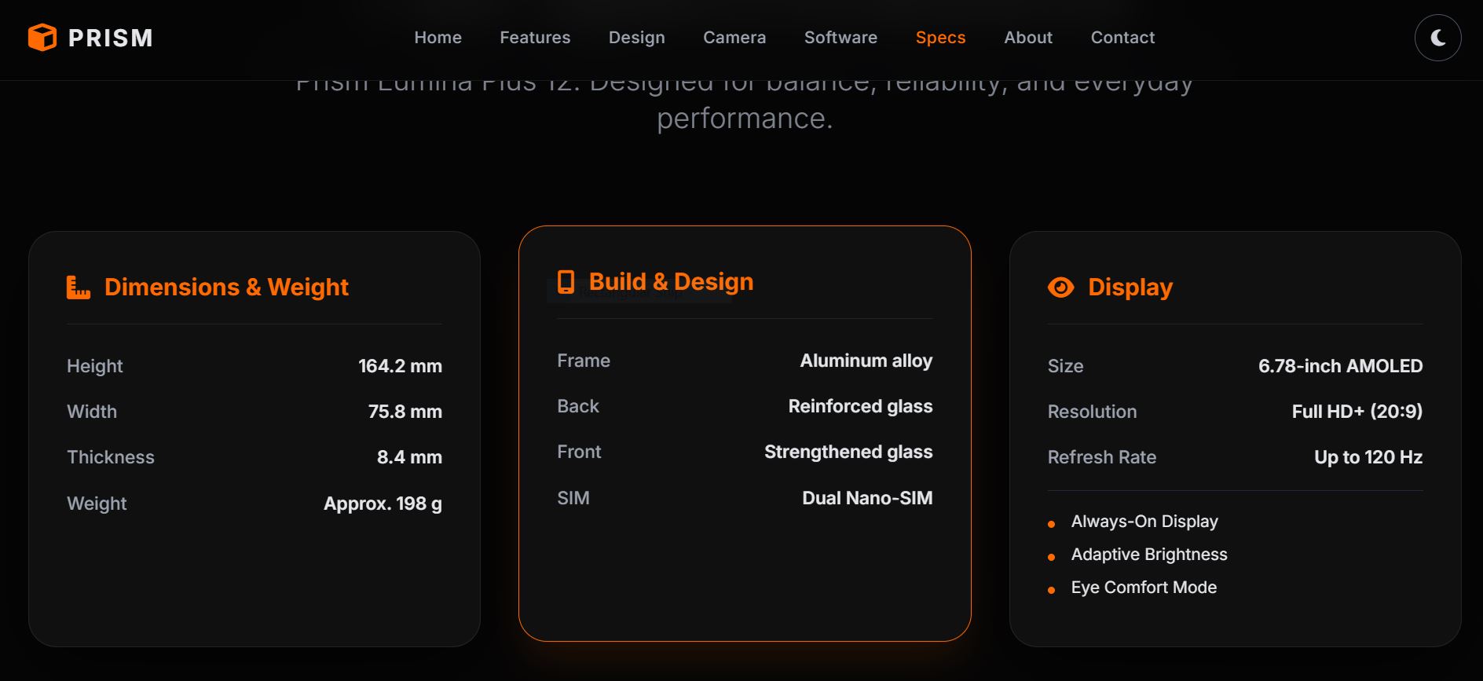Screen dimensions: 1483x681
Task: Click the word performance in the subtitle
Action: tap(744, 119)
